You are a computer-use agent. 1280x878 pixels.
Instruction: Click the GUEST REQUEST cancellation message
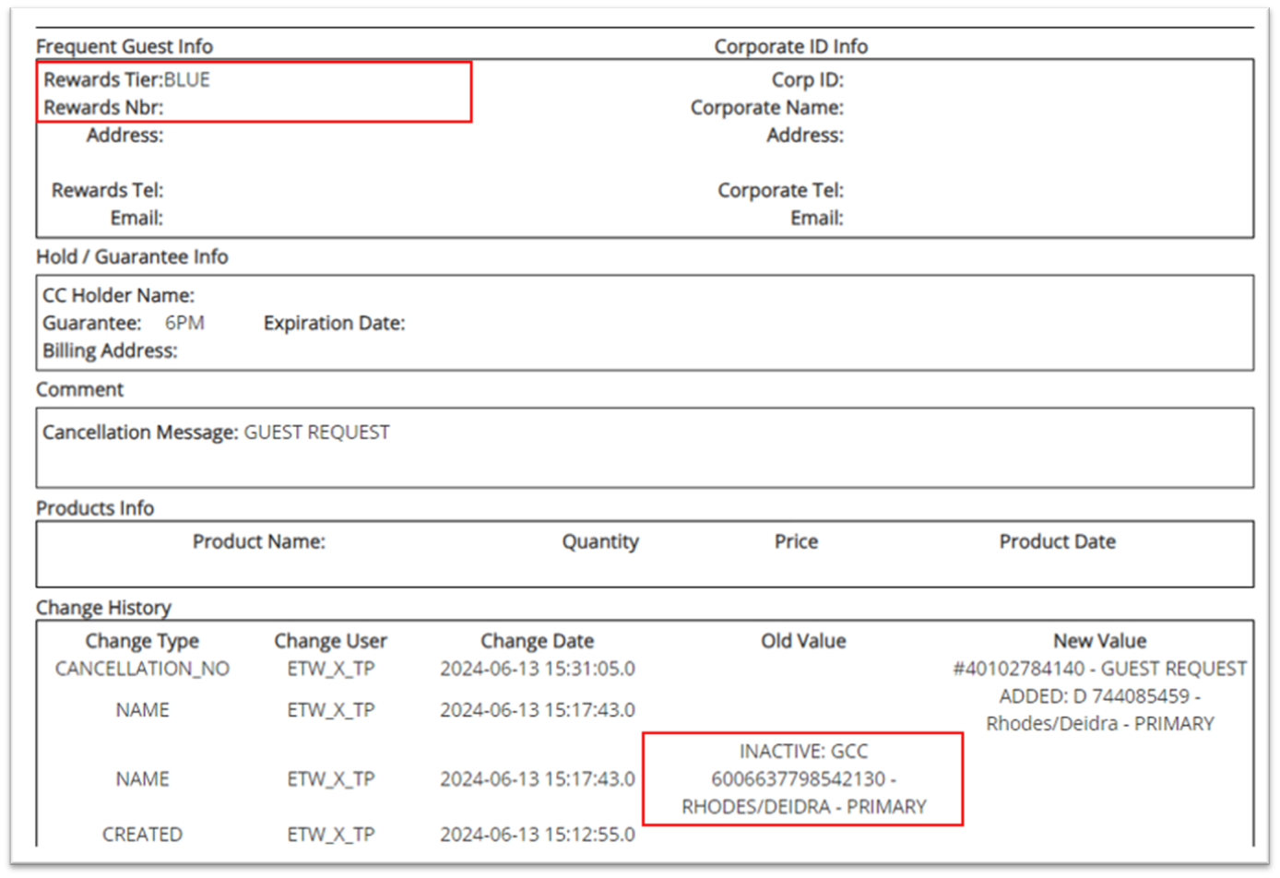316,432
